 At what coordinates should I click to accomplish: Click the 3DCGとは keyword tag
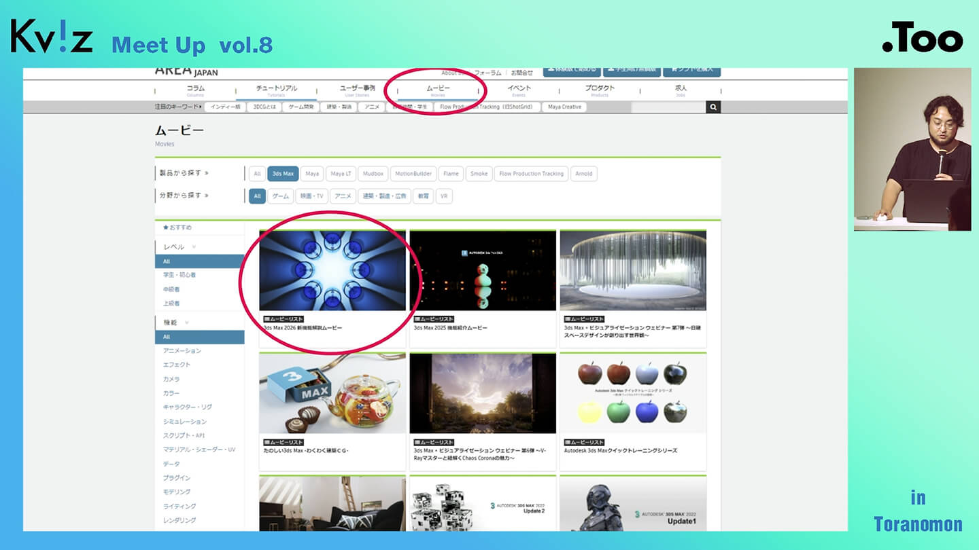pos(265,107)
